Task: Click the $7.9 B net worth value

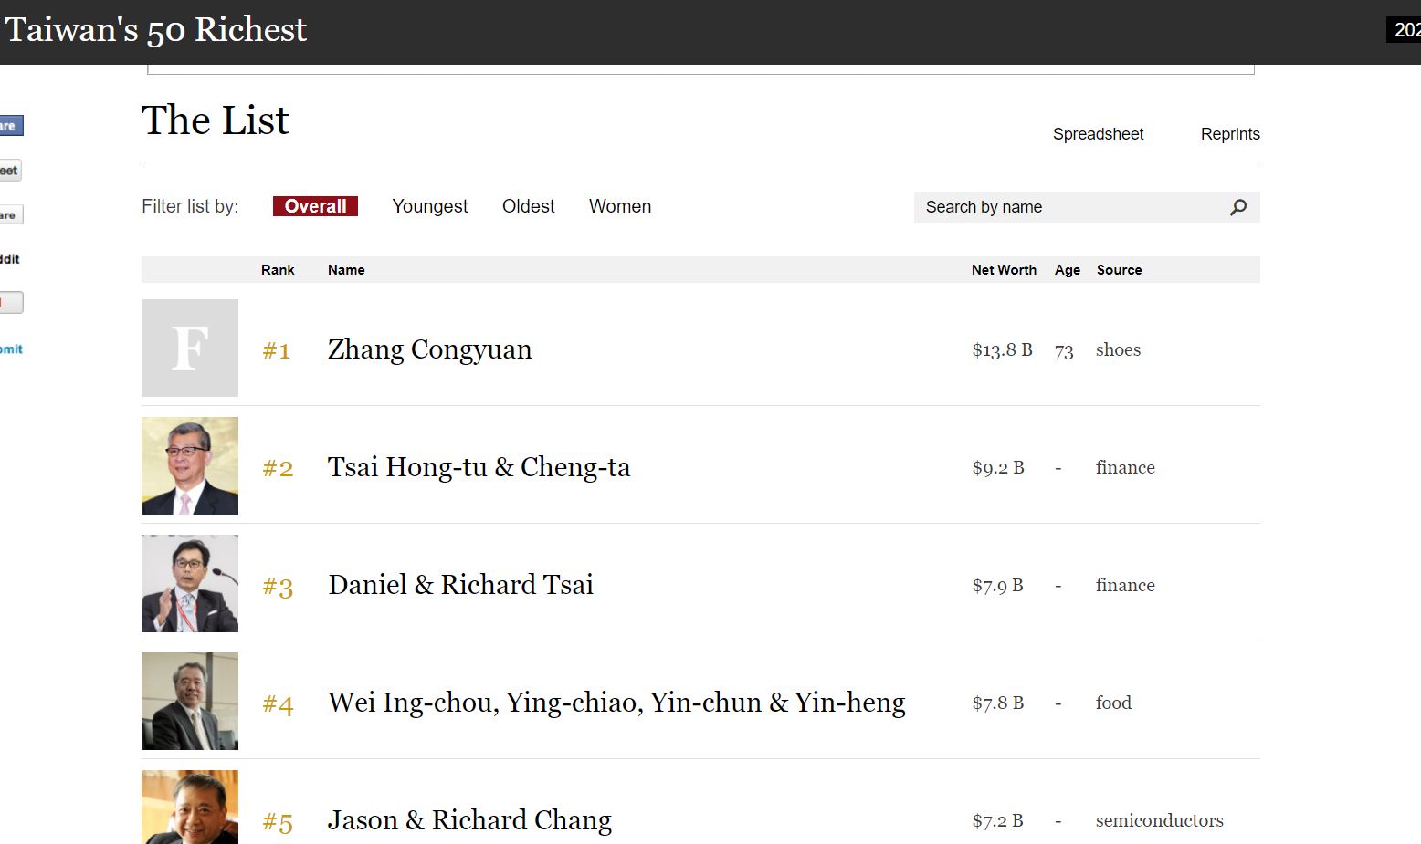Action: pos(997,586)
